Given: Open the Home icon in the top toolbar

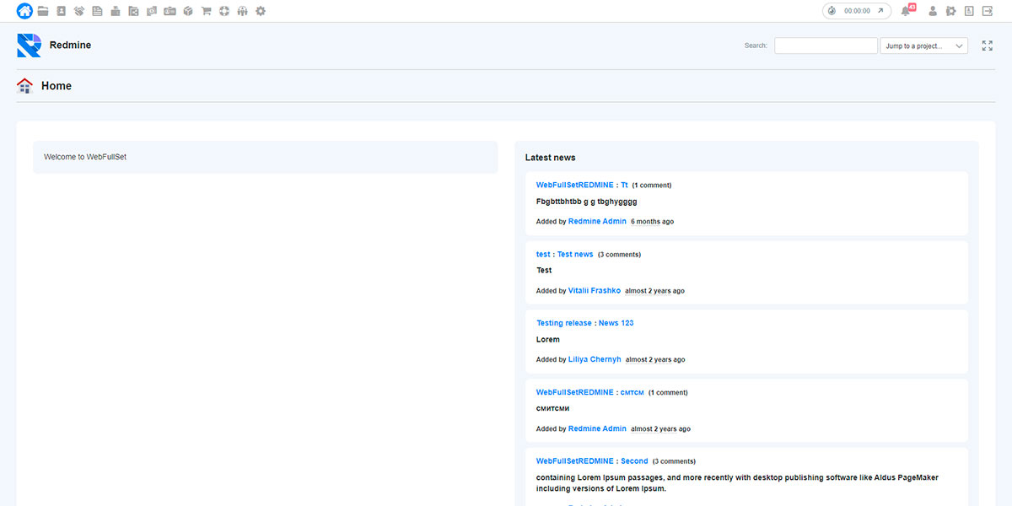Looking at the screenshot, I should [x=24, y=11].
